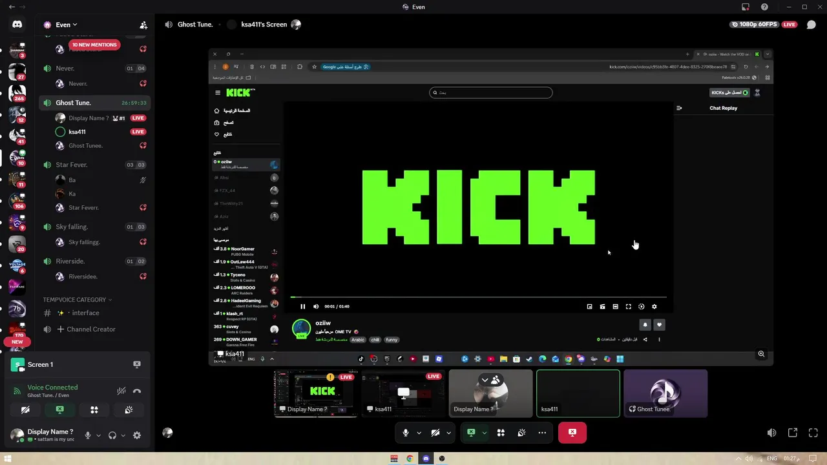827x465 pixels.
Task: Open soundboard in the user panel
Action: 129,409
